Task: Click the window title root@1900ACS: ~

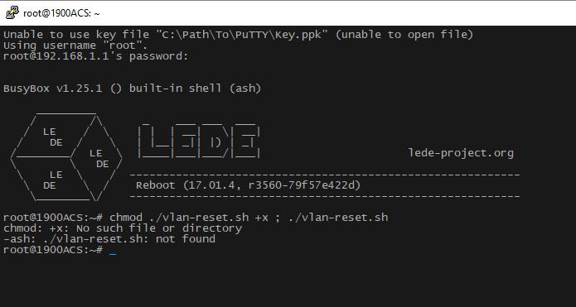Action: coord(61,13)
